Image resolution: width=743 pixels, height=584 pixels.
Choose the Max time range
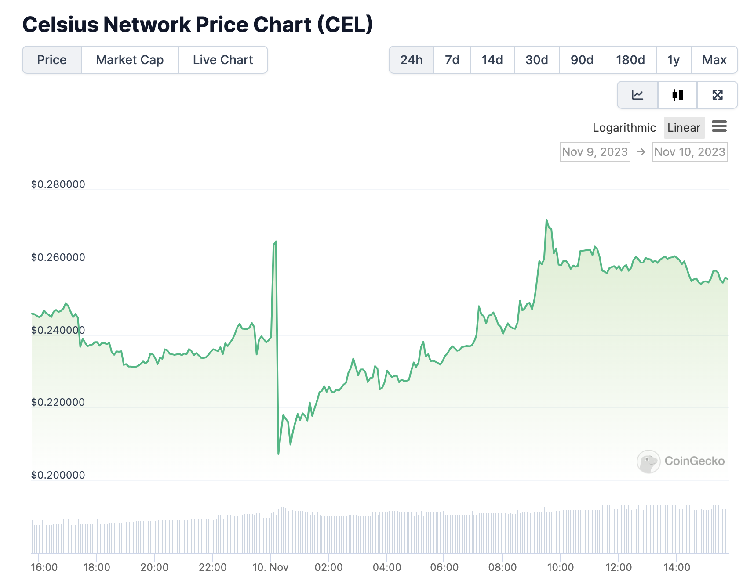coord(714,60)
